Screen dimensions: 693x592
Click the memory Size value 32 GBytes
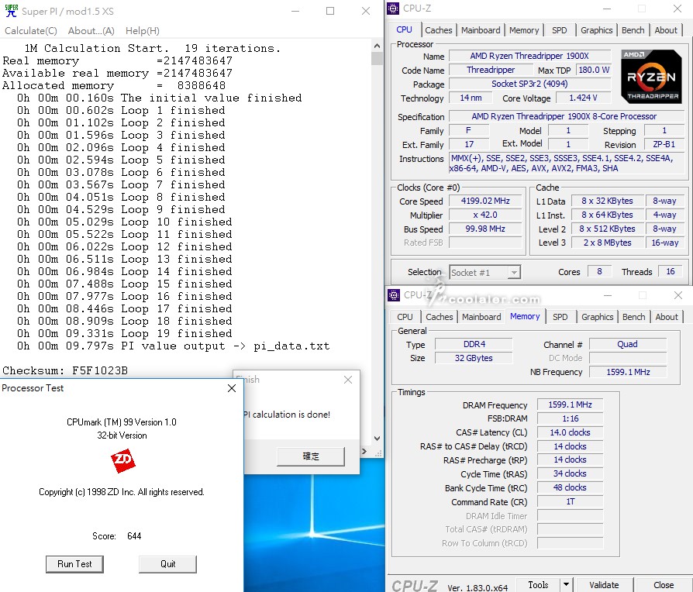pyautogui.click(x=474, y=358)
